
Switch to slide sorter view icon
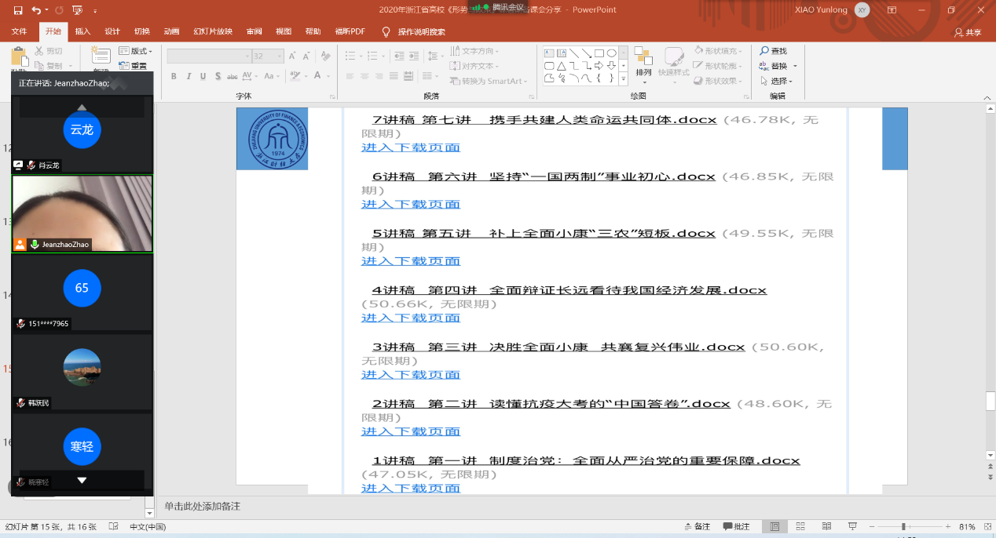tap(800, 526)
